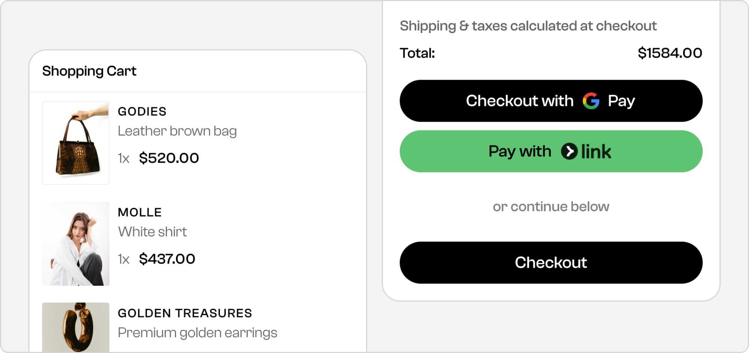The width and height of the screenshot is (749, 353).
Task: Select the Premium golden earrings title
Action: coord(197,333)
